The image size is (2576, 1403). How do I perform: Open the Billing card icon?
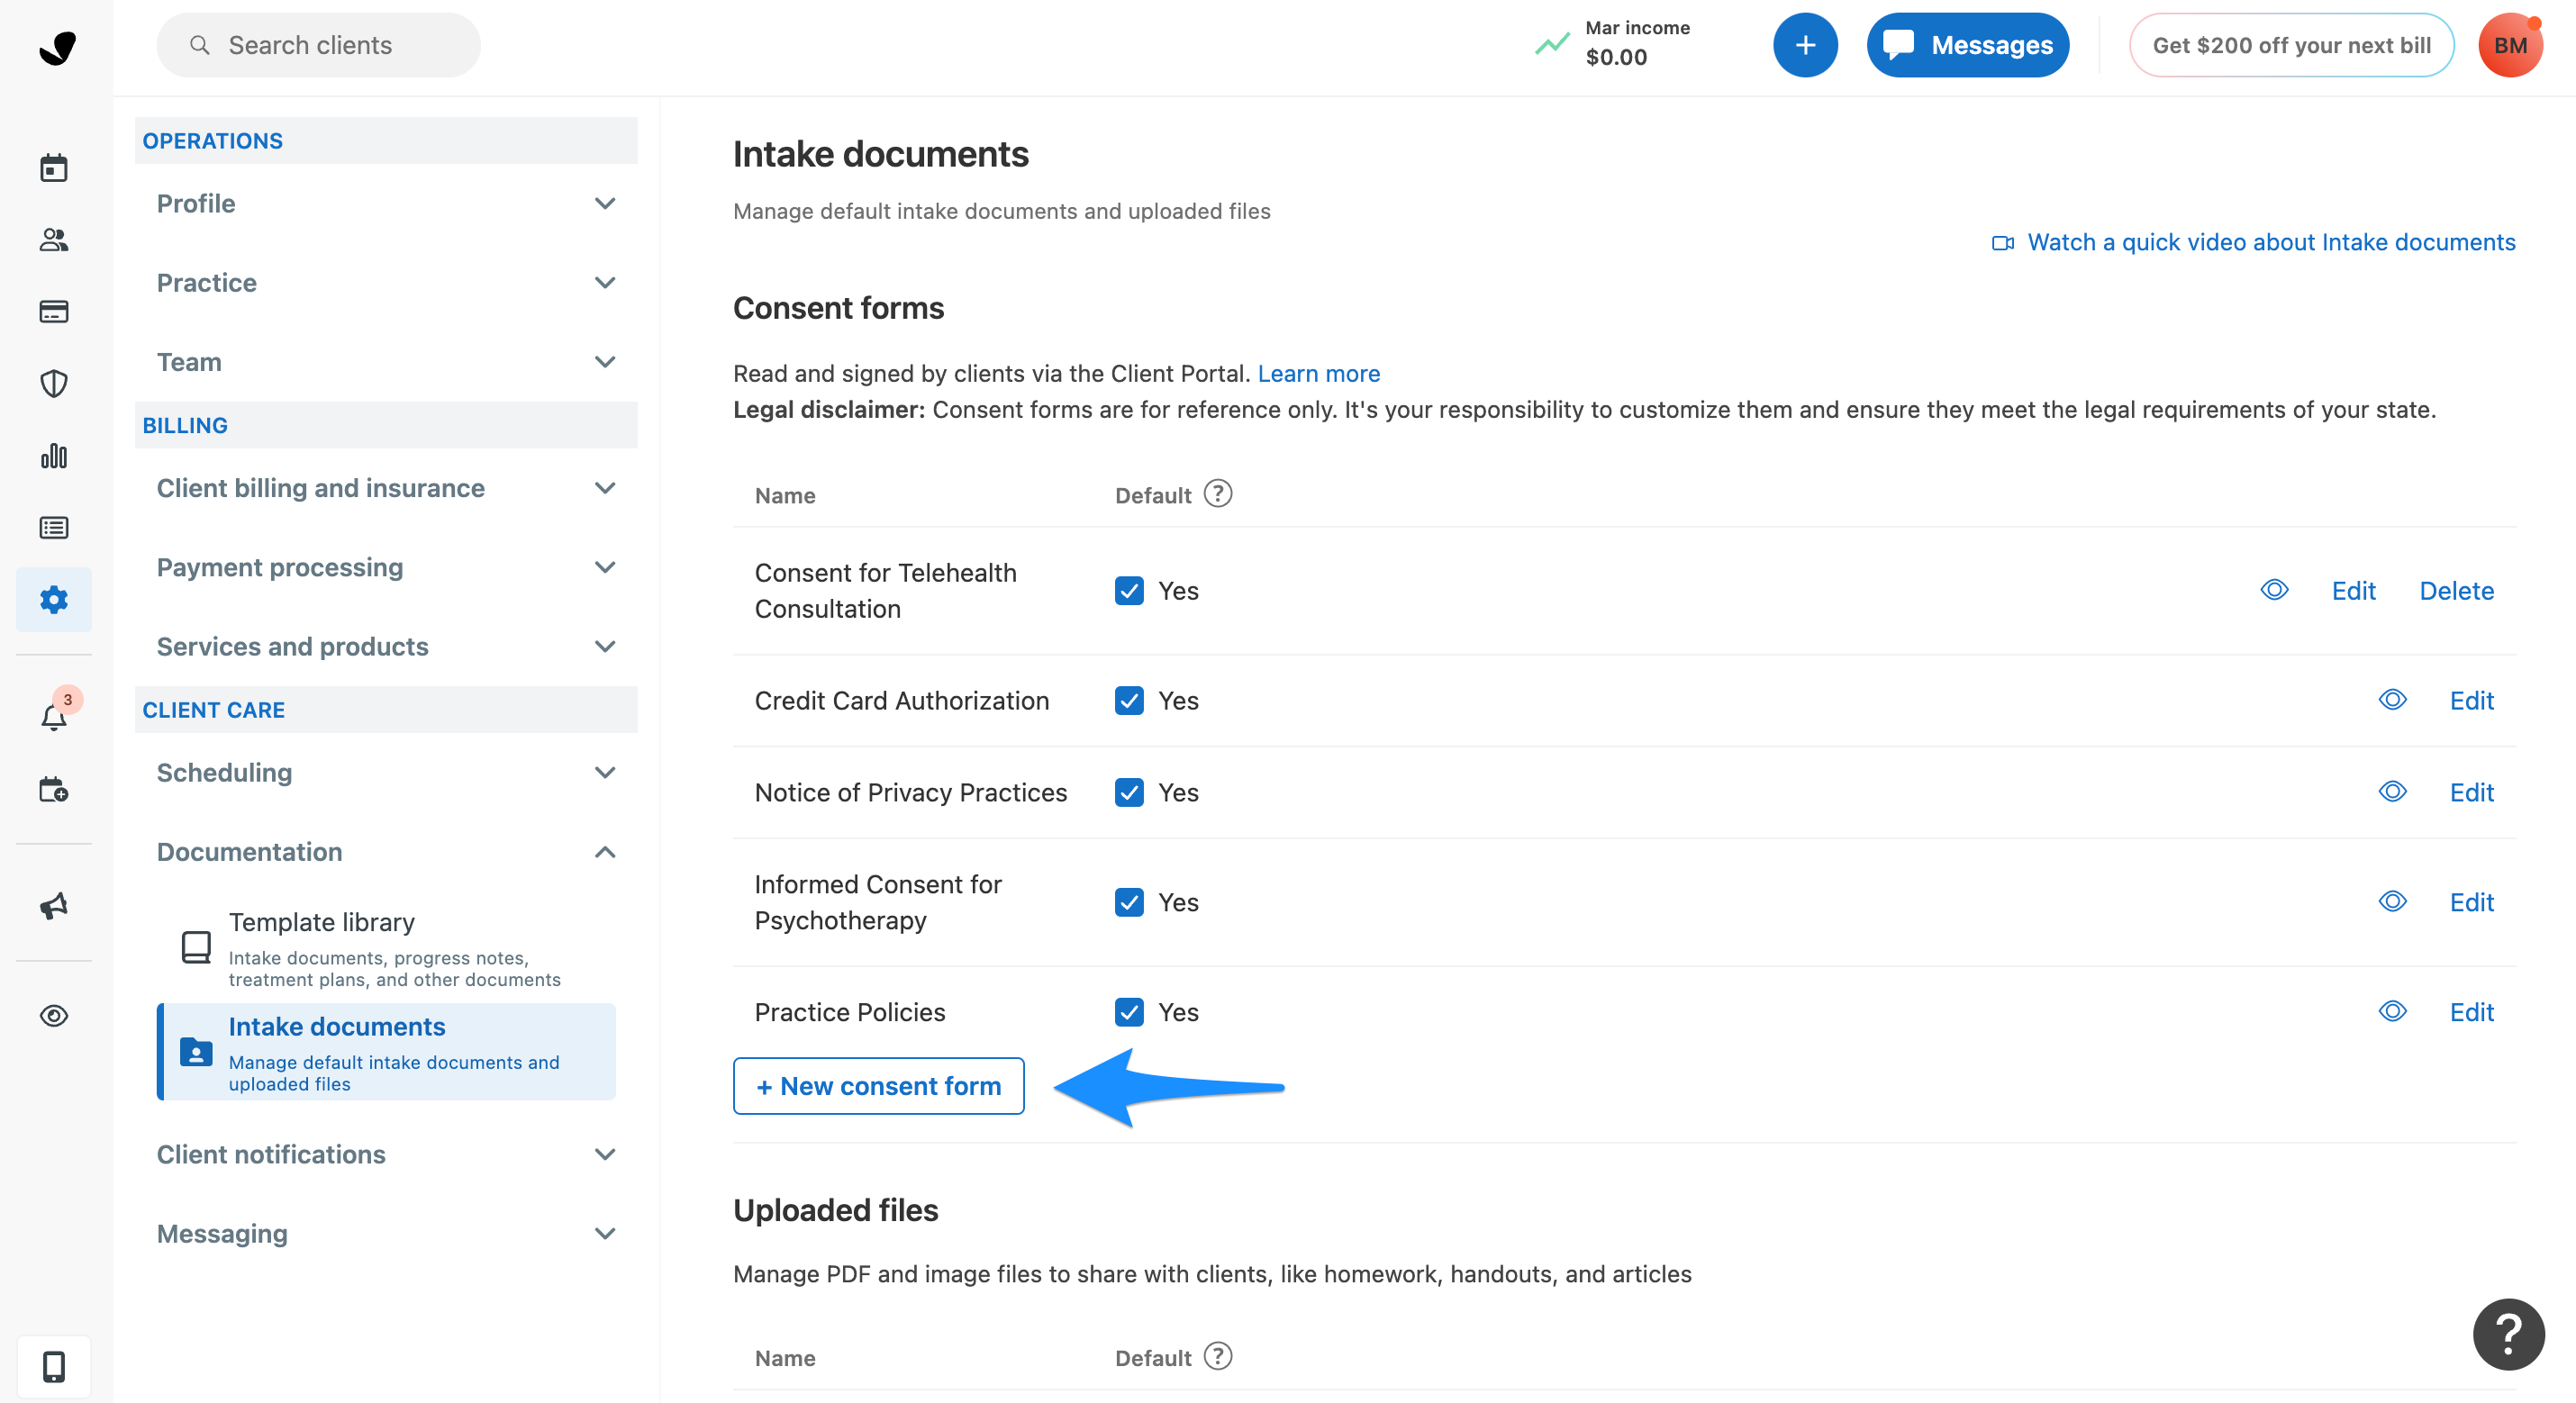coord(53,311)
